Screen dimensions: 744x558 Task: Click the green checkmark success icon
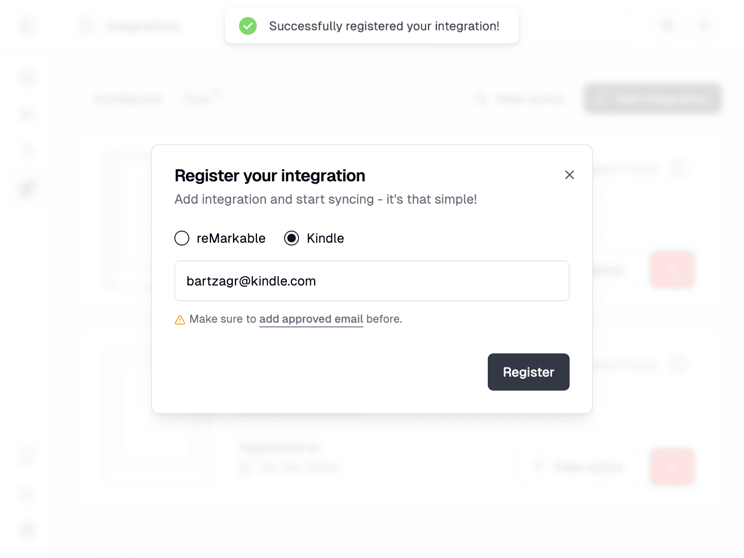click(248, 26)
